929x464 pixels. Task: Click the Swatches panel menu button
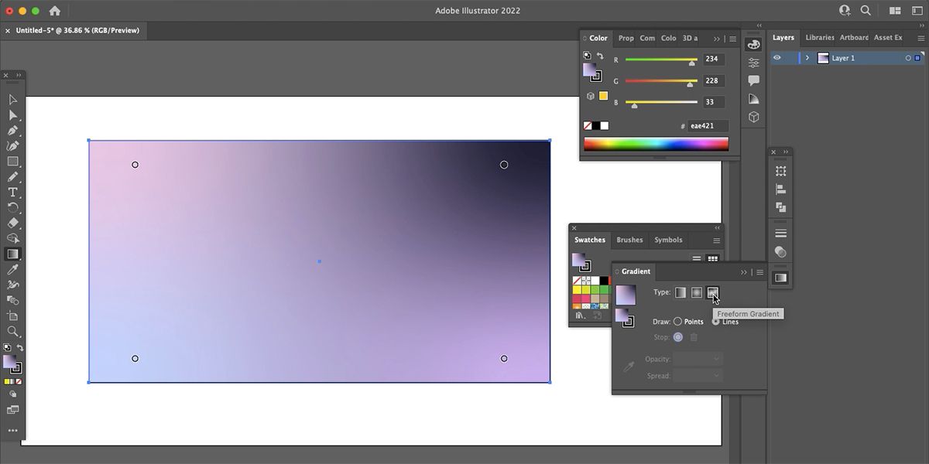[x=716, y=240]
